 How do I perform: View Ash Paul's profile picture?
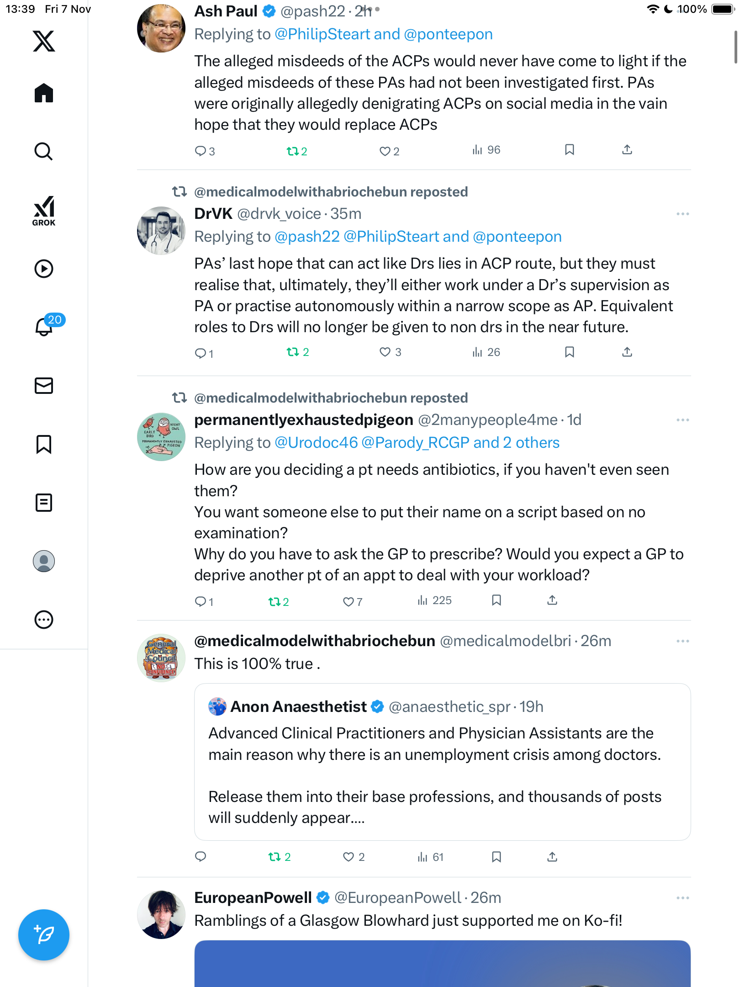point(161,28)
